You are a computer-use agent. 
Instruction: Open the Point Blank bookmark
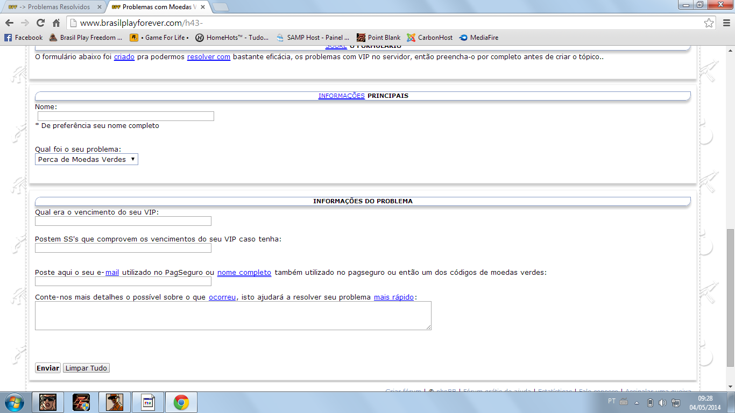[x=379, y=38]
